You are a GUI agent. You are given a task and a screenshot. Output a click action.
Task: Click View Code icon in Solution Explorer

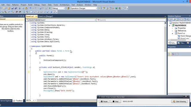(181, 20)
